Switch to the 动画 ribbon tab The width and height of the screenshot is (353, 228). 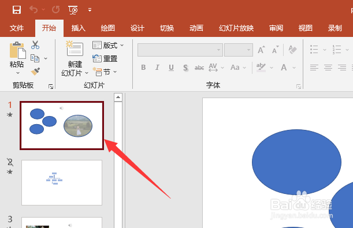[196, 28]
